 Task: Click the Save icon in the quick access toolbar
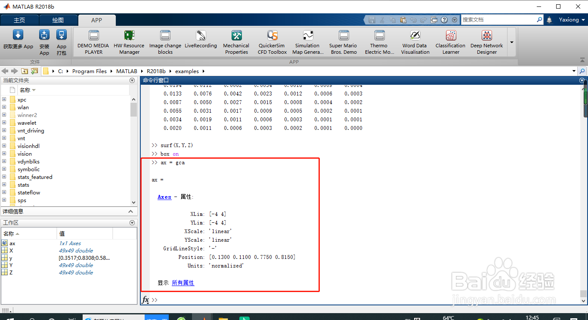372,20
